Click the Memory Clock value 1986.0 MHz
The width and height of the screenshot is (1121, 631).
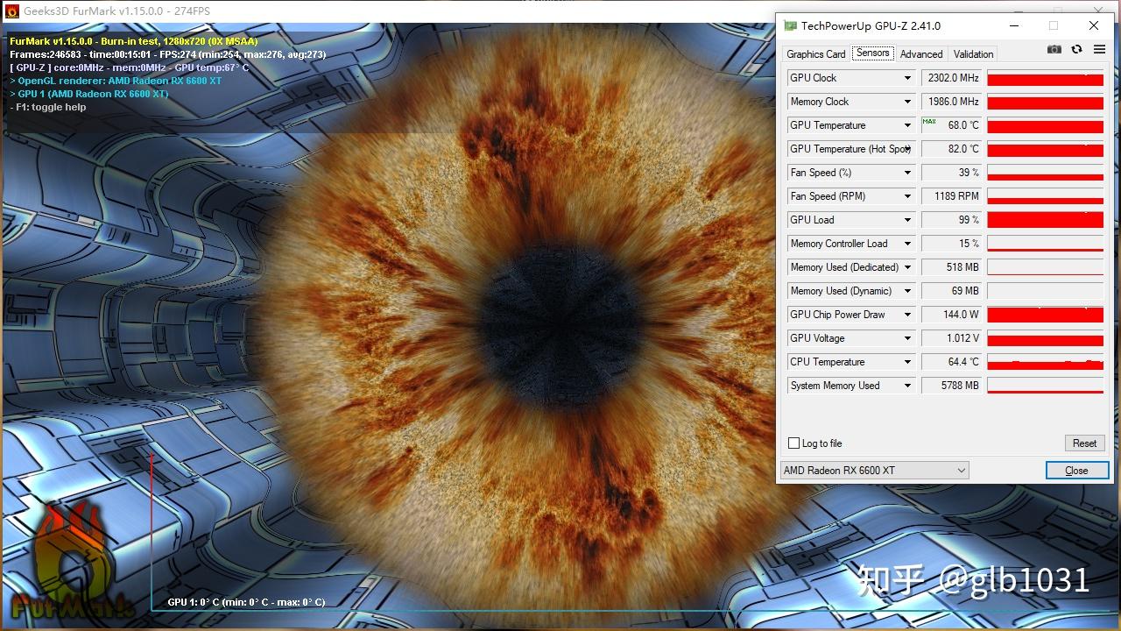click(x=951, y=102)
